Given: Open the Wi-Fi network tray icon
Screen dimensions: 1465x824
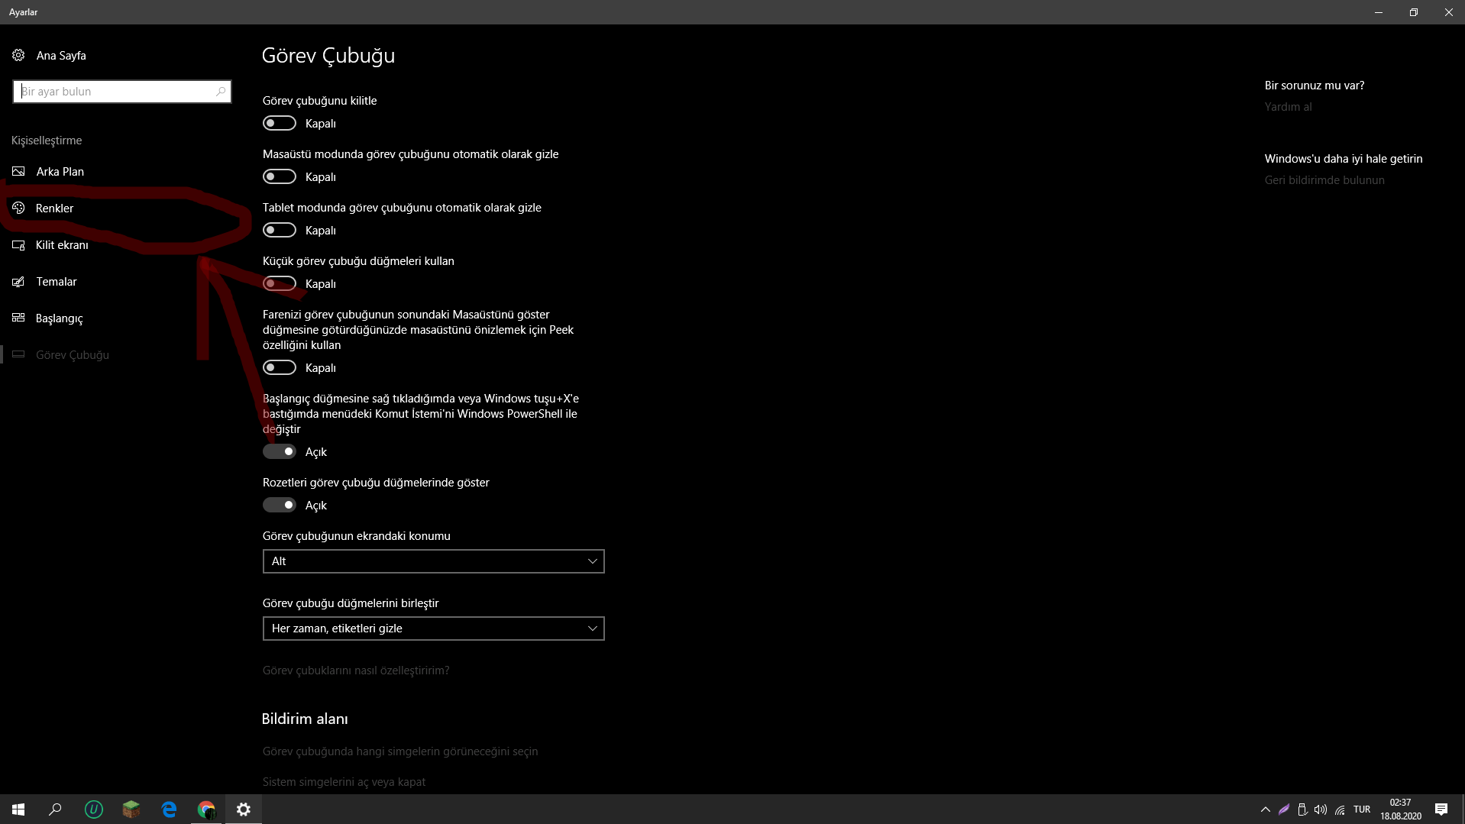Looking at the screenshot, I should [x=1340, y=809].
